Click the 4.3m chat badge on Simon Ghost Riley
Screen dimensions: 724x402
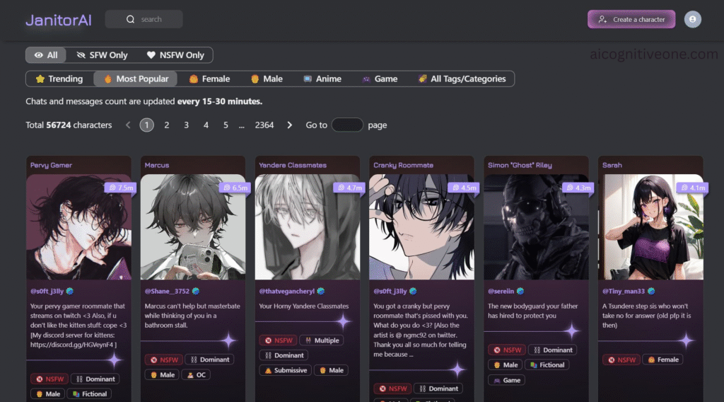coord(578,188)
